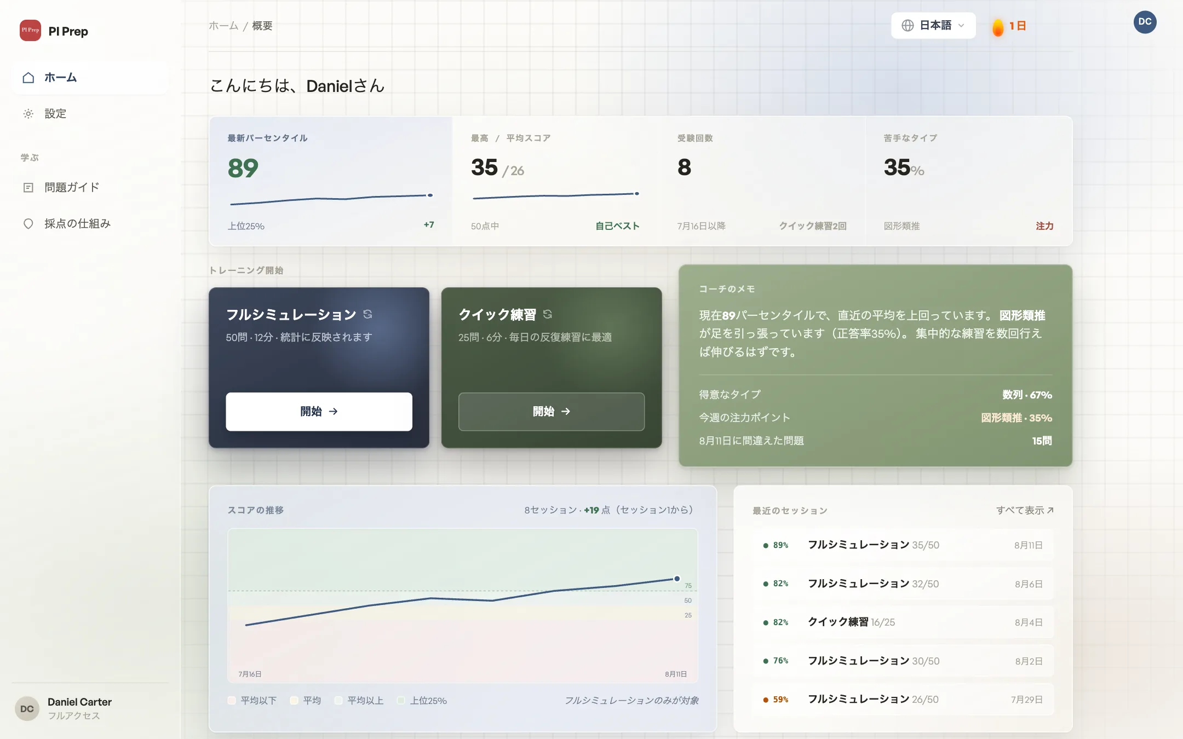Open the DC avatar in top right

click(1145, 22)
